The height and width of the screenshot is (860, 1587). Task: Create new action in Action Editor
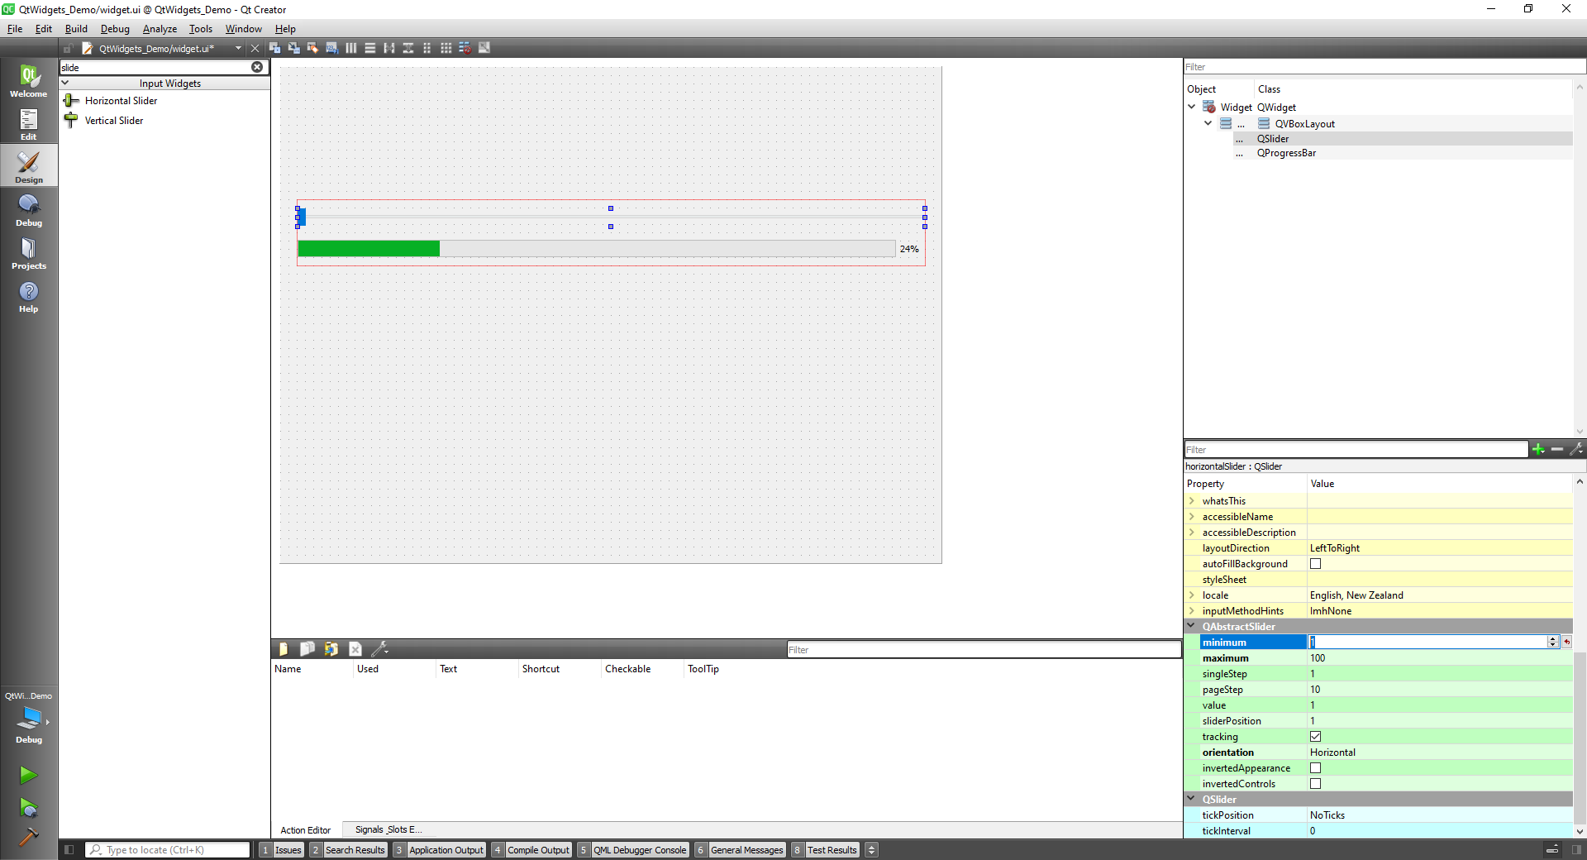pos(284,649)
